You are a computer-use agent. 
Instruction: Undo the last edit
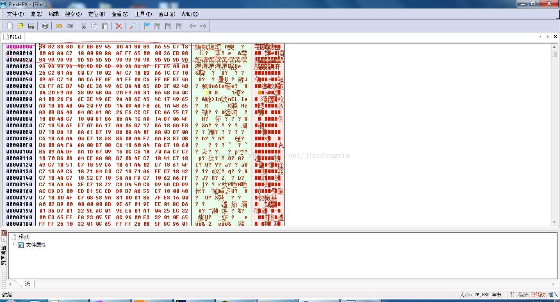click(x=59, y=26)
